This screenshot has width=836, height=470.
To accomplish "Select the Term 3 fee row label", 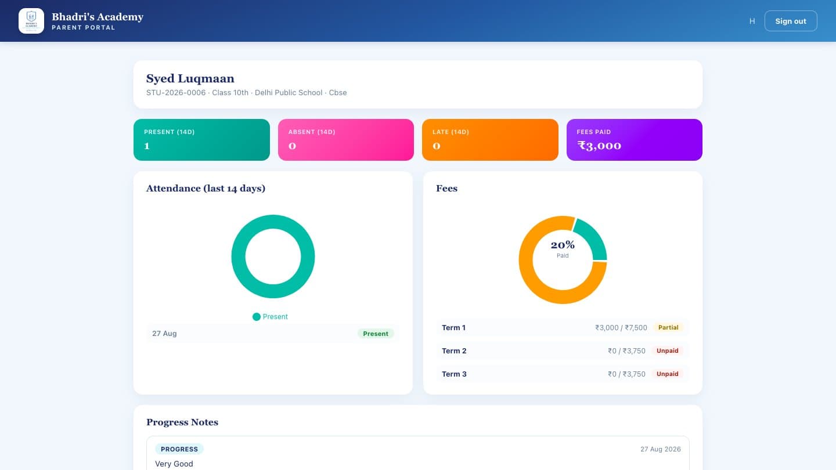I will pos(454,374).
